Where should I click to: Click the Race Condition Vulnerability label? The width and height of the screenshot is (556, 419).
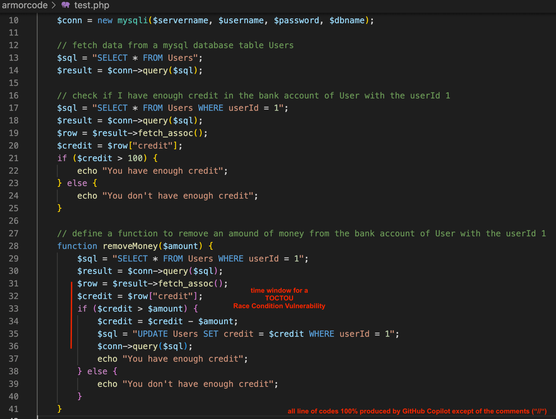tap(279, 306)
